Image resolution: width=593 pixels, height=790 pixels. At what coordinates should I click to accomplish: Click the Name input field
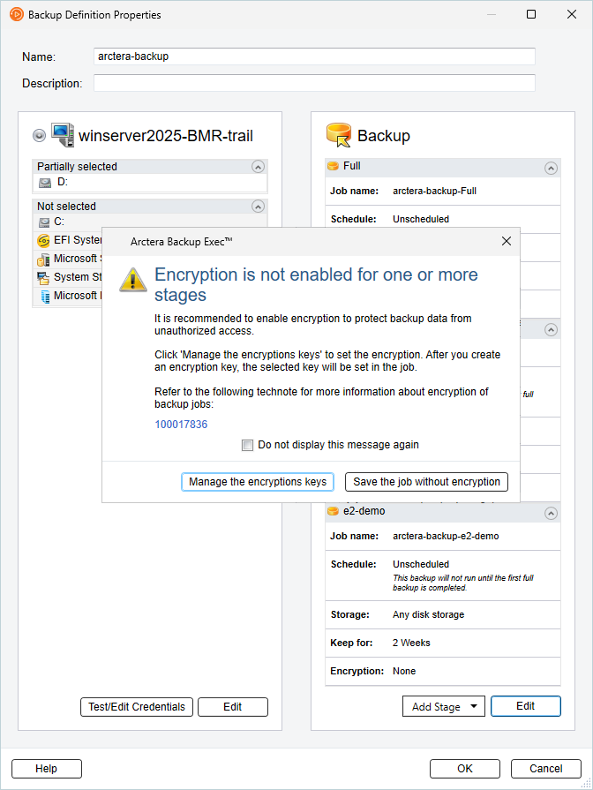[314, 56]
